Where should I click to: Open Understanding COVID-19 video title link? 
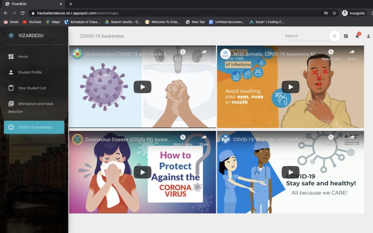point(127,54)
